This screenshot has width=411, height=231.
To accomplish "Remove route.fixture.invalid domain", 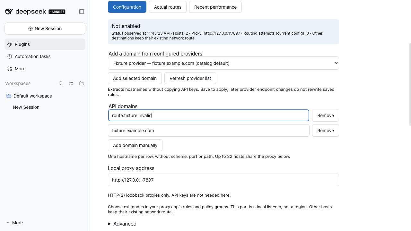I will click(326, 116).
